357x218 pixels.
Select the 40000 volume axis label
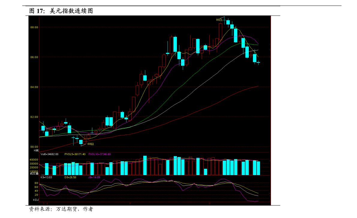[34, 160]
